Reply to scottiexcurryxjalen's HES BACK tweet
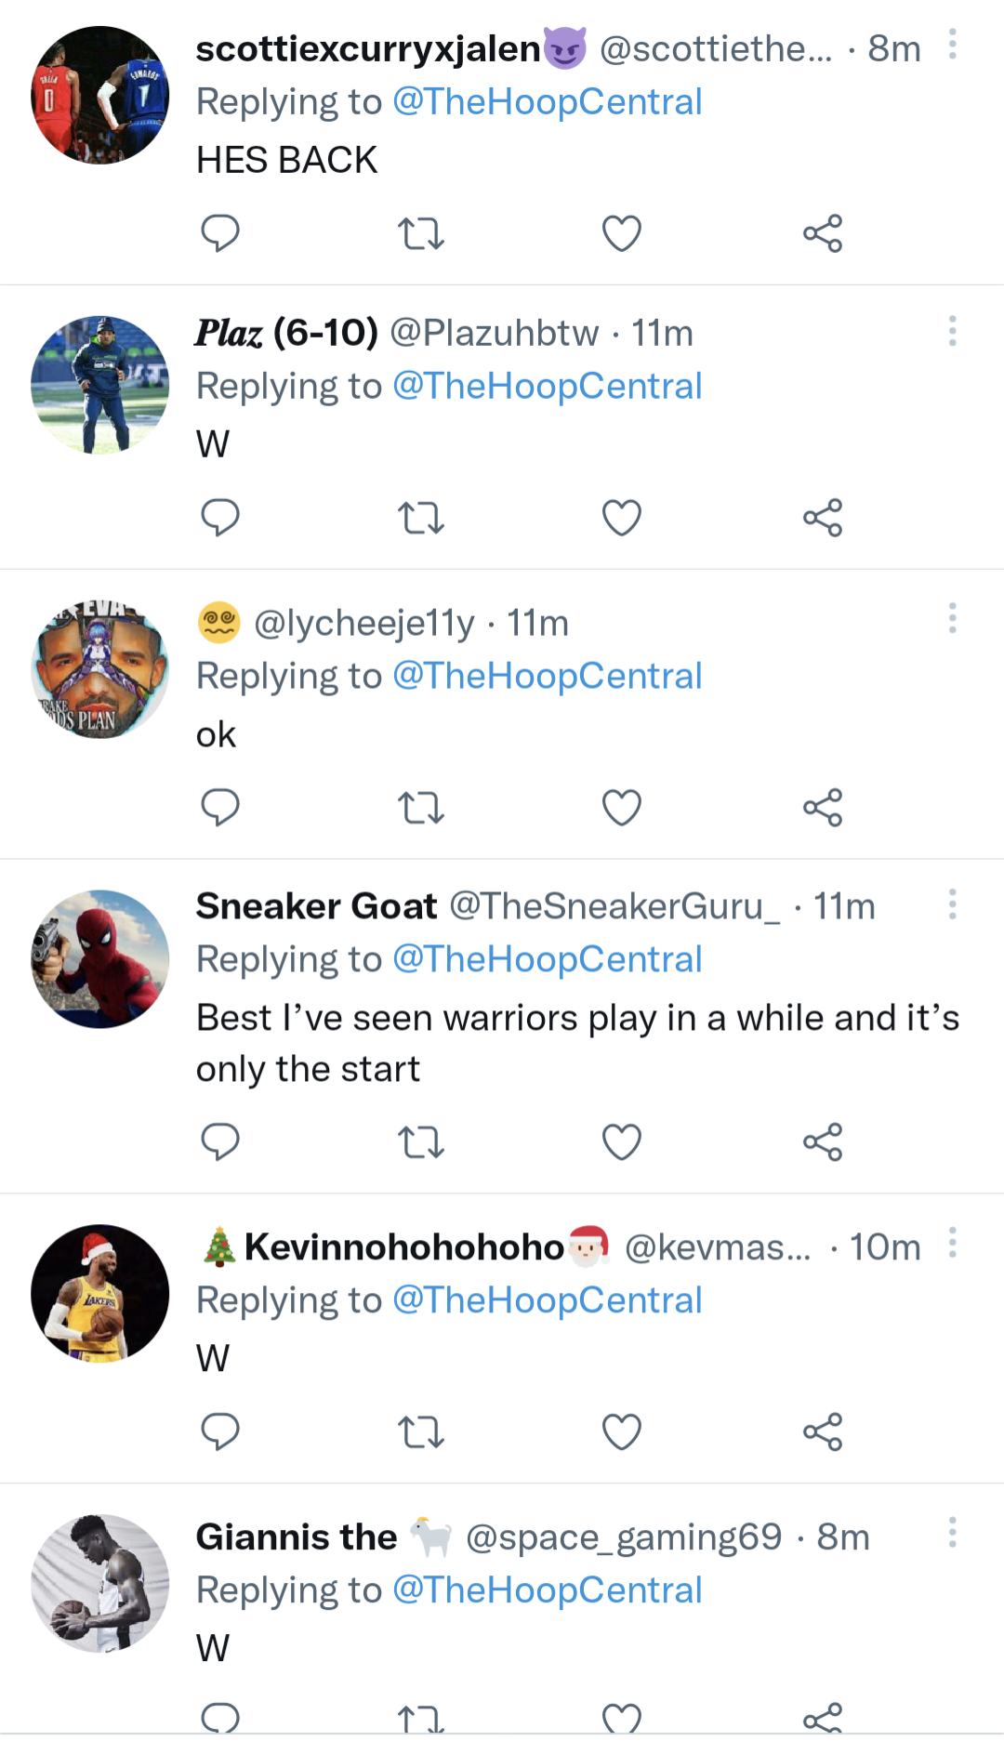This screenshot has width=1004, height=1754. tap(220, 233)
